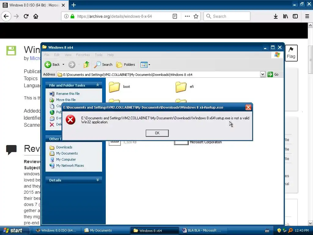Click the Flag button on archive page
The image size is (313, 235).
click(291, 53)
